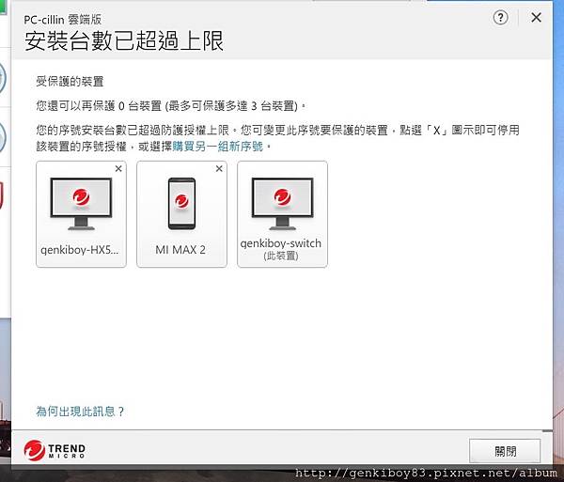Click the 安裝台數已超過上限 title
Image resolution: width=564 pixels, height=482 pixels.
pyautogui.click(x=124, y=40)
